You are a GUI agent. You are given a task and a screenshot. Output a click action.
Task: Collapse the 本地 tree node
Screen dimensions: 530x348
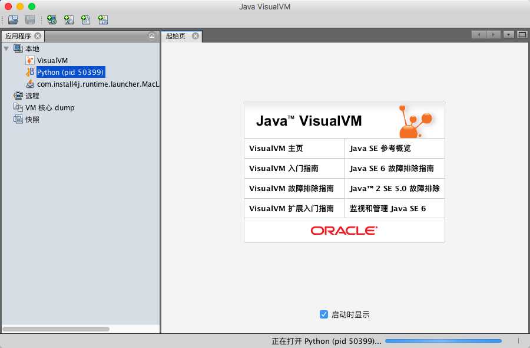pyautogui.click(x=6, y=48)
